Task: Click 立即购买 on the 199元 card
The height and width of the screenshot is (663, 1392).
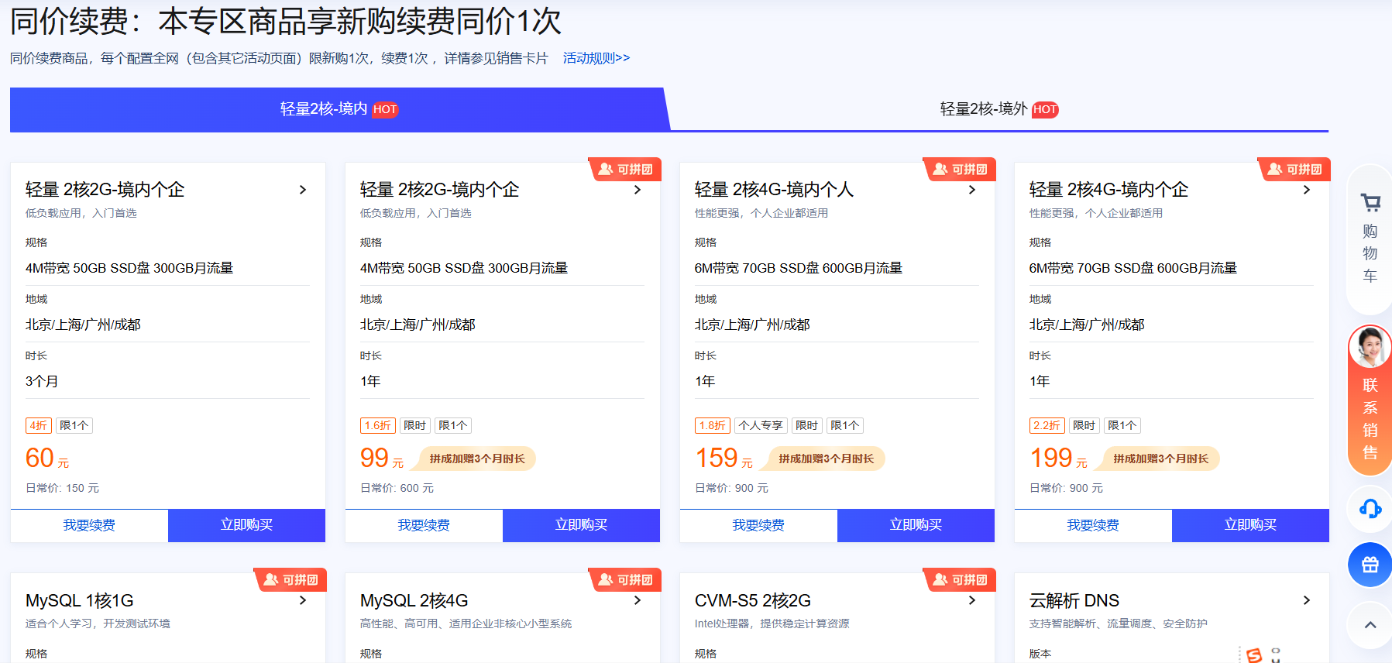Action: [x=1250, y=525]
